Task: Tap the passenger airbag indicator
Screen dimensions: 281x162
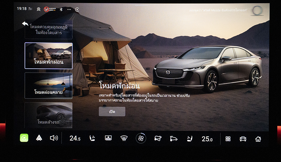Action: tap(50, 9)
